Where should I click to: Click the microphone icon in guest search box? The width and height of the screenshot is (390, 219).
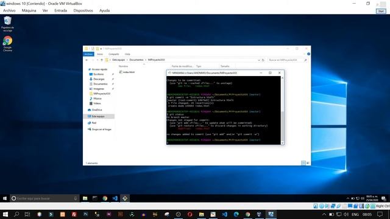click(76, 198)
